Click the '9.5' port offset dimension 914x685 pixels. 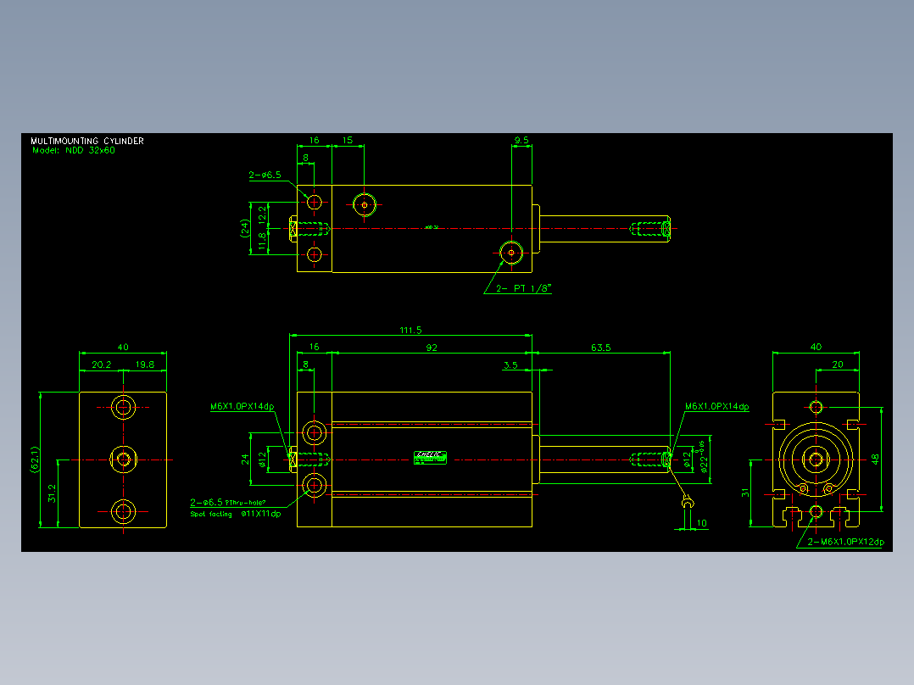click(x=521, y=140)
